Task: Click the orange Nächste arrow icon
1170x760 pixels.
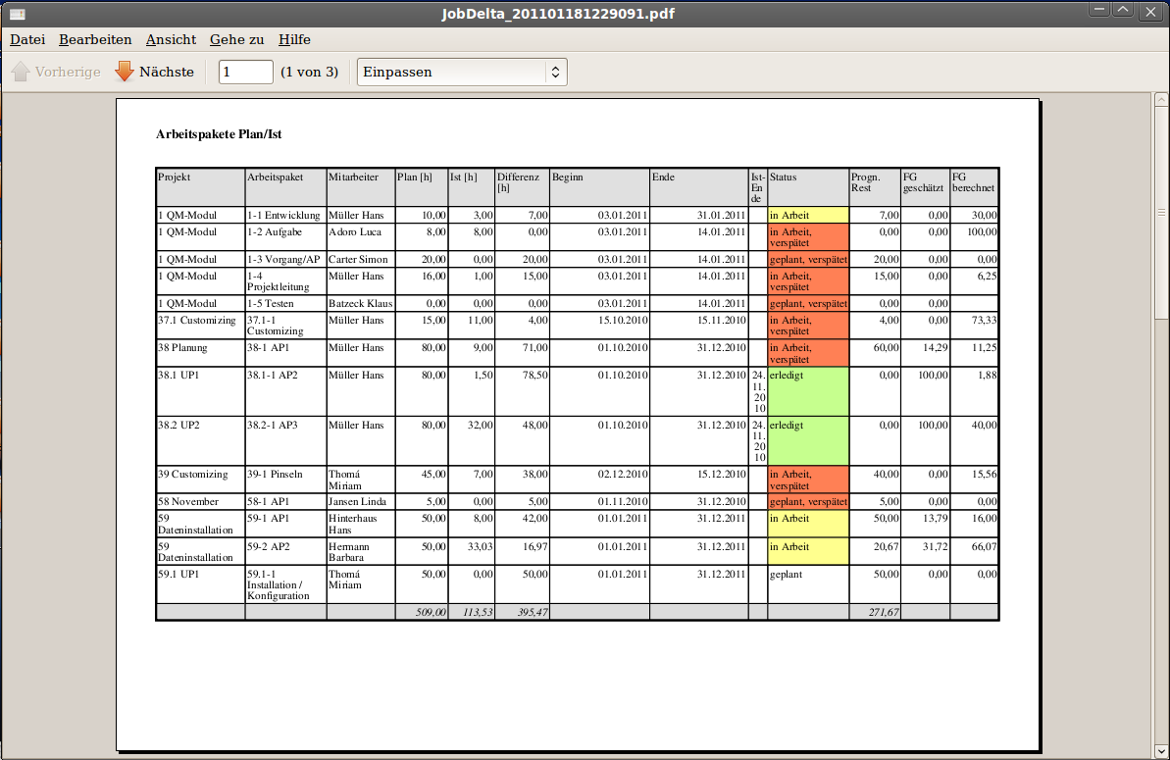Action: coord(125,72)
